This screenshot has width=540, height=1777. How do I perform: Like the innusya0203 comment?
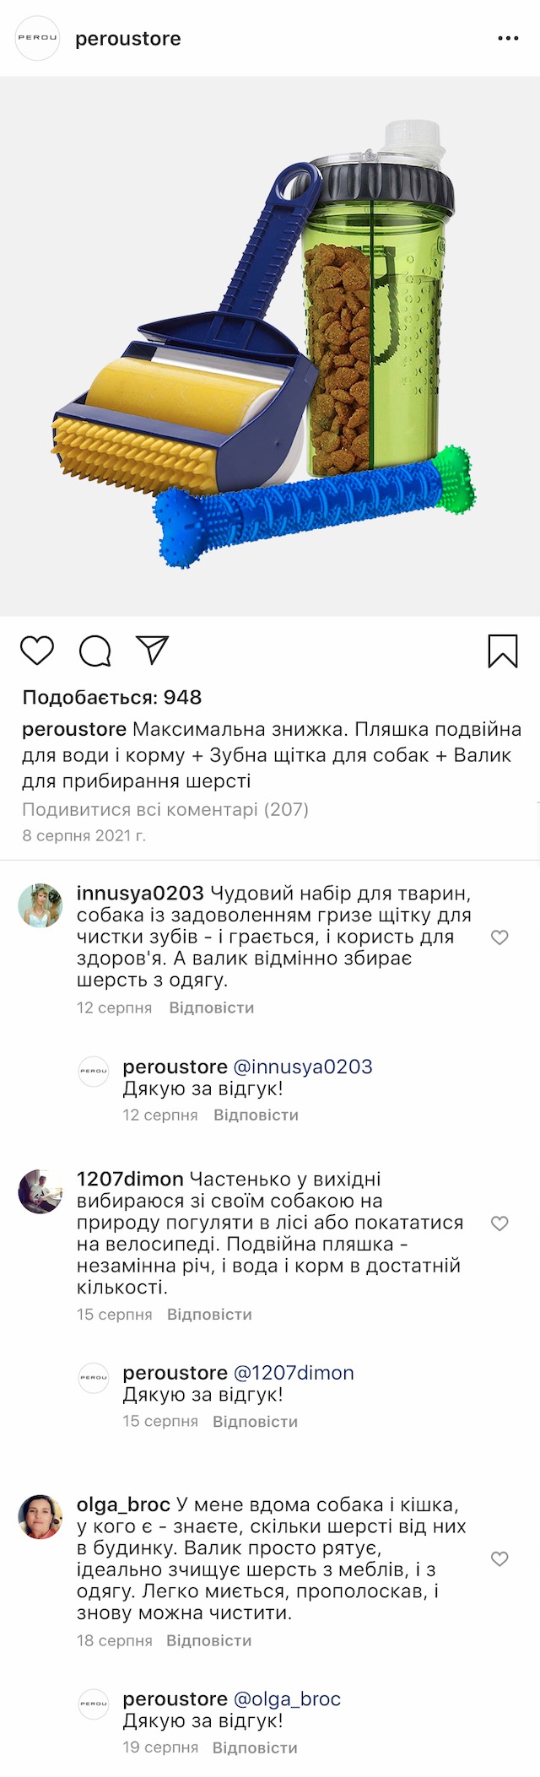(499, 937)
